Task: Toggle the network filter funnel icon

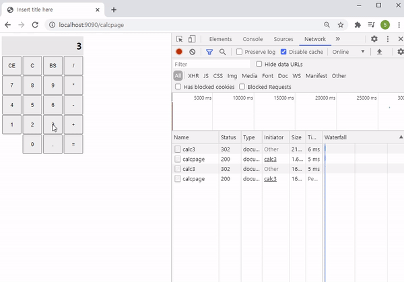Action: point(209,52)
